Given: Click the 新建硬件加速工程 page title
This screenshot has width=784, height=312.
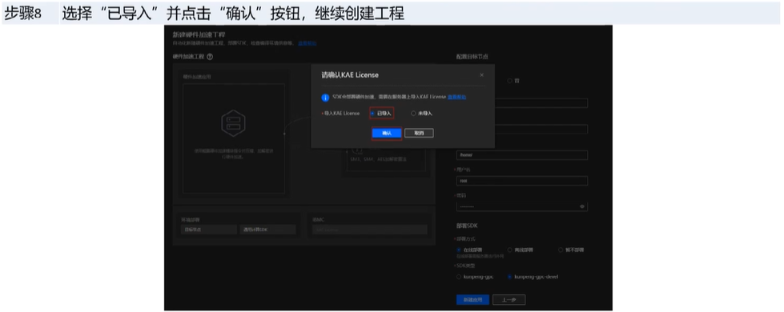Looking at the screenshot, I should [x=199, y=34].
